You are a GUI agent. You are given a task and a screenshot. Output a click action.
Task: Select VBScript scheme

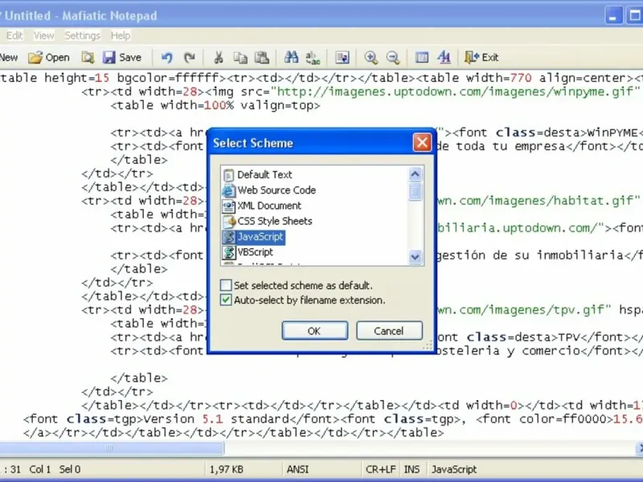coord(255,252)
